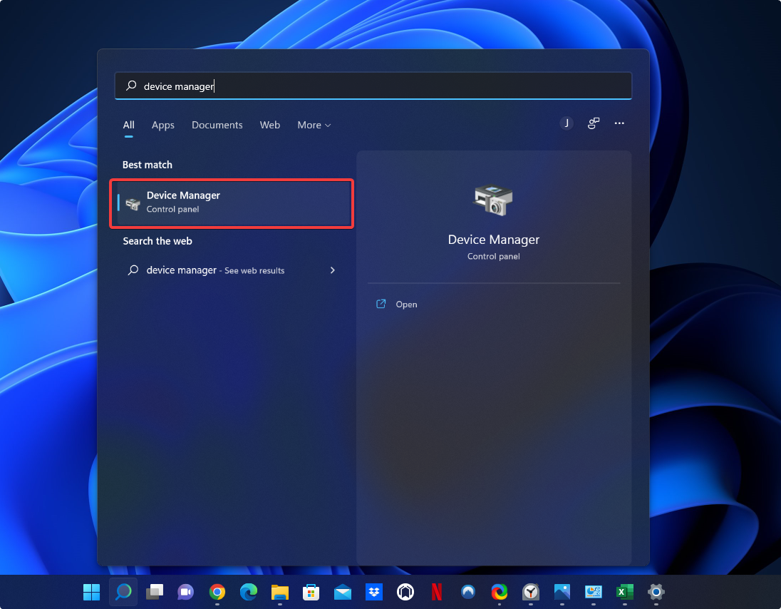Open the Windows Start menu
This screenshot has height=609, width=781.
click(x=92, y=592)
